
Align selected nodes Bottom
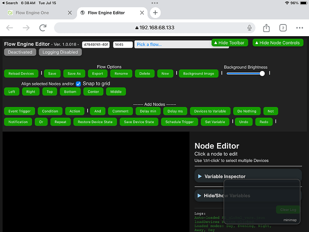(x=70, y=92)
